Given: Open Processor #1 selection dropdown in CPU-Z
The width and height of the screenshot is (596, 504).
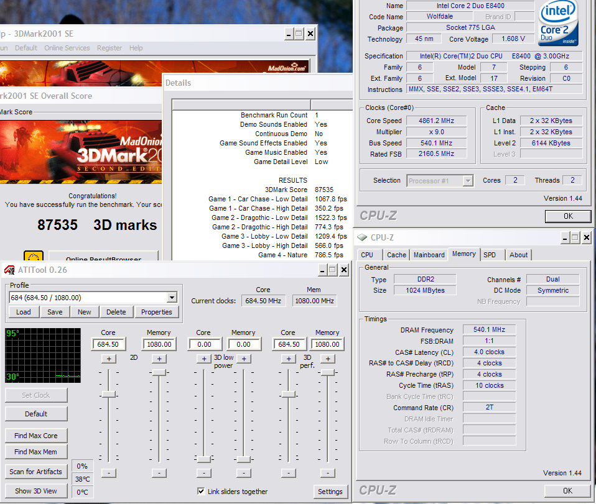Looking at the screenshot, I should point(468,181).
